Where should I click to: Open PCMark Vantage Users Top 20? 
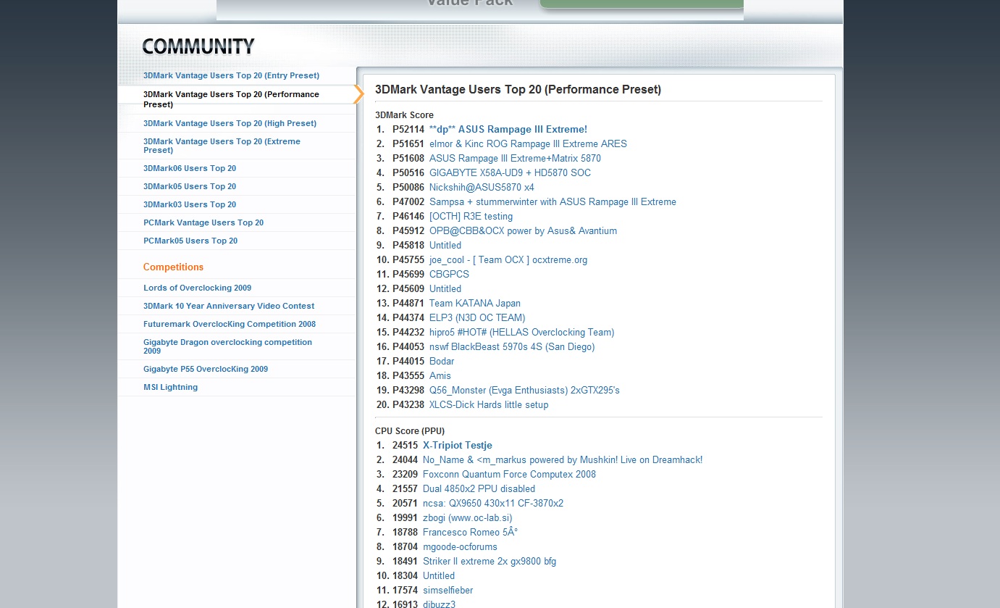pyautogui.click(x=203, y=222)
